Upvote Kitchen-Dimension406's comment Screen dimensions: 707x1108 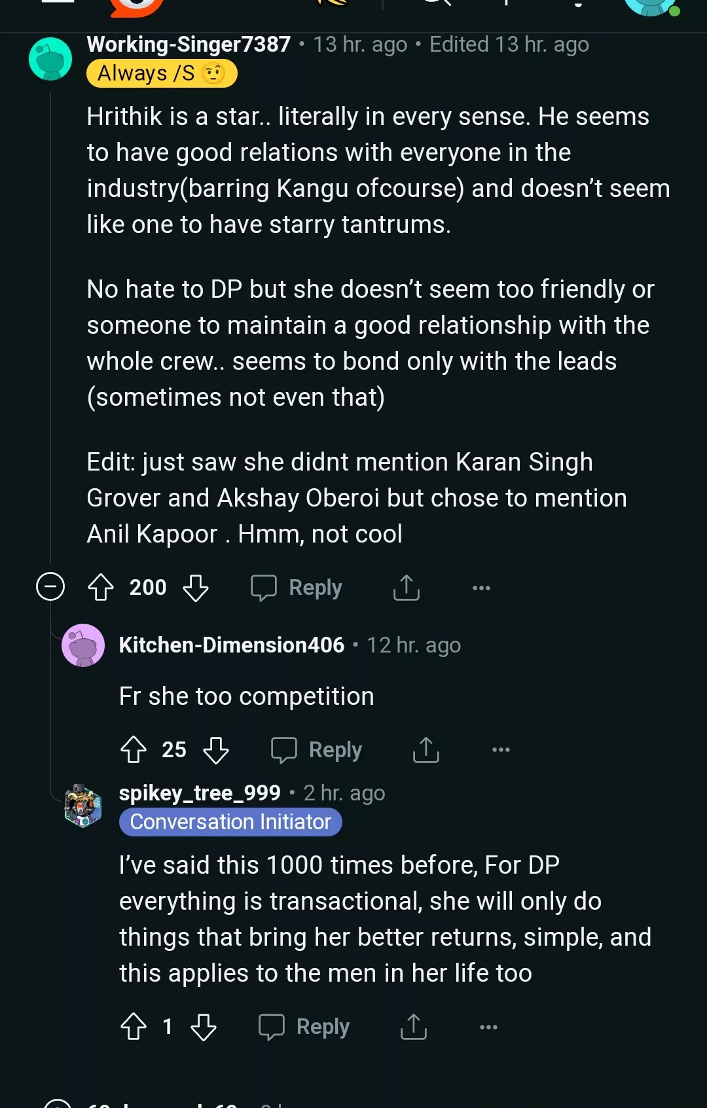tap(134, 749)
